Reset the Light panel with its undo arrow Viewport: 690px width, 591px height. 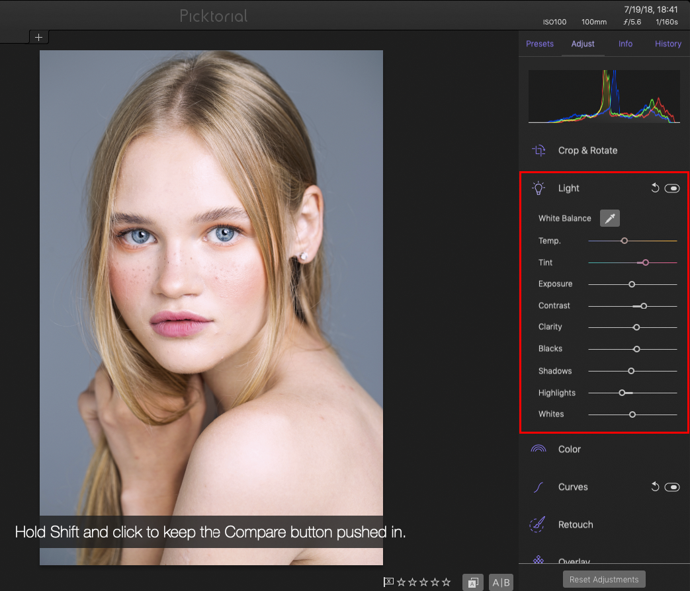pyautogui.click(x=655, y=188)
